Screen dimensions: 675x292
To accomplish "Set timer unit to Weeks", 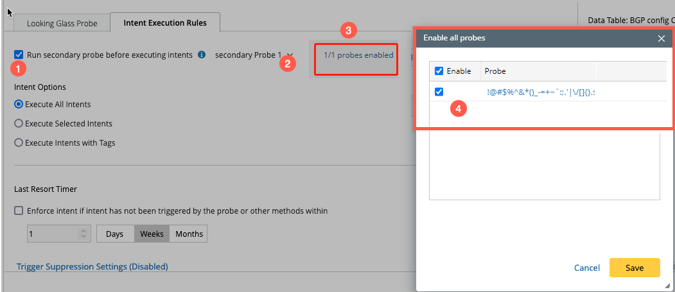I will click(152, 234).
